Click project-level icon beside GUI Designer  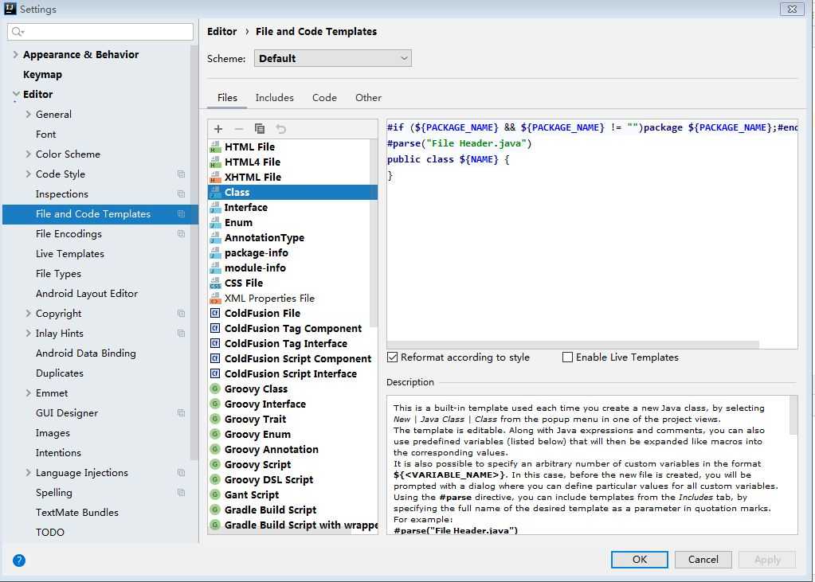tap(181, 413)
